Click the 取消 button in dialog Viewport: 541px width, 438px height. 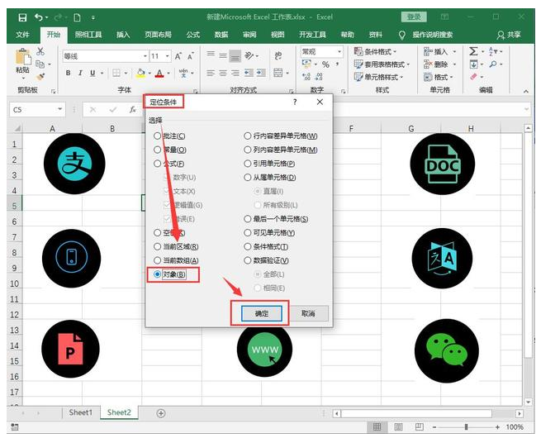308,314
